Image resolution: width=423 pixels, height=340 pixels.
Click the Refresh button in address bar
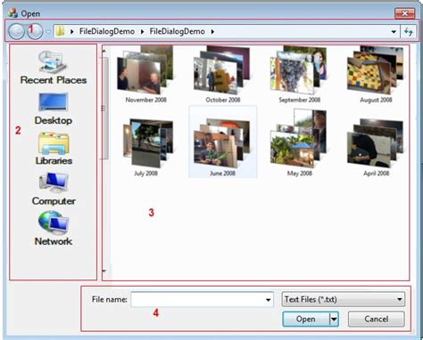(409, 31)
